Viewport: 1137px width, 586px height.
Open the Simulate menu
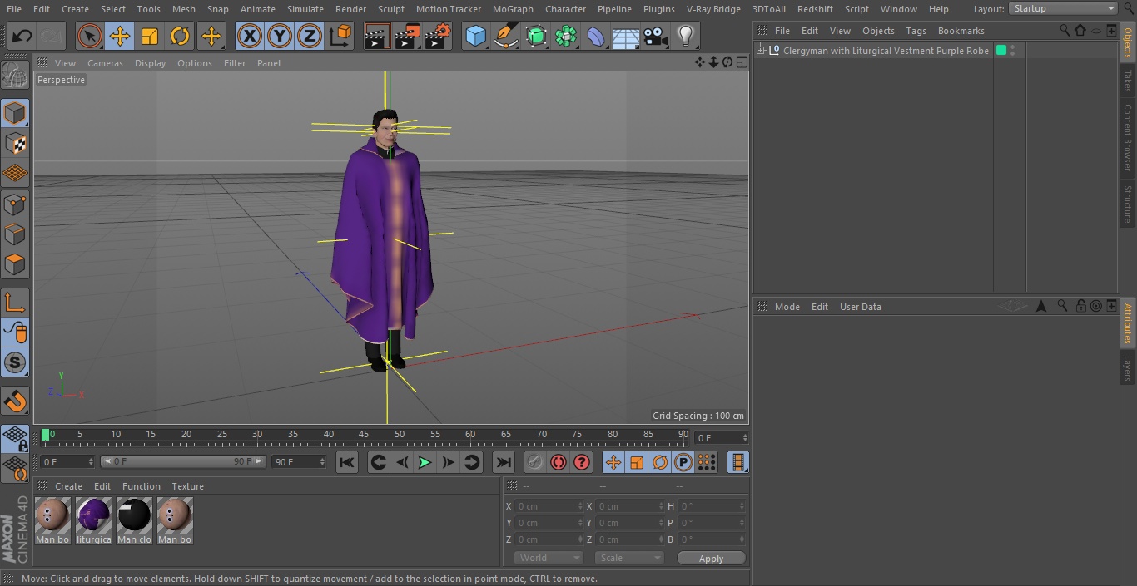click(305, 9)
